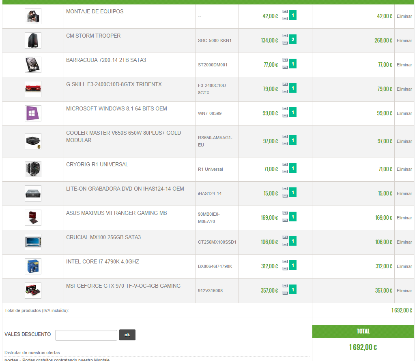Click Eliminar on Lite-On DVD row
This screenshot has height=361, width=417.
404,193
